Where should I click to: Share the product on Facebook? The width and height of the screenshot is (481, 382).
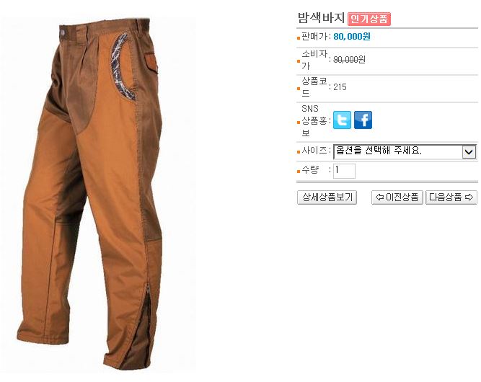[x=363, y=120]
